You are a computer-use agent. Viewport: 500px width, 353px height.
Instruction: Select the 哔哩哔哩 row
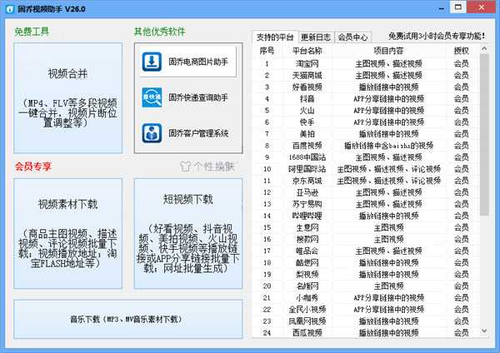[366, 216]
